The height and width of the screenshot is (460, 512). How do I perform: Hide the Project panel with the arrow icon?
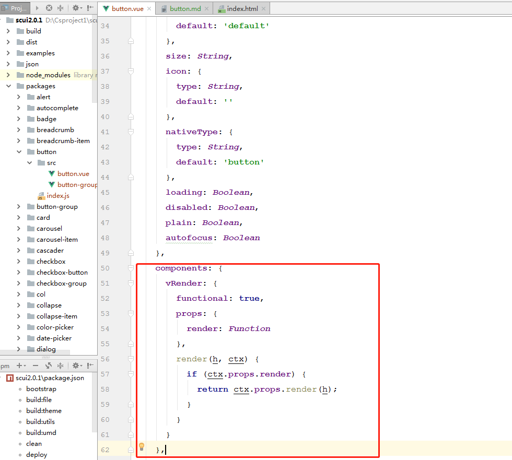pyautogui.click(x=90, y=8)
